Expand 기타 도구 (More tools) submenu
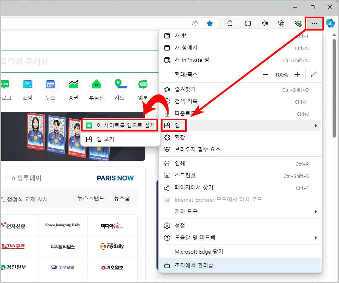Screen dimensions: 339x283 tap(240, 212)
